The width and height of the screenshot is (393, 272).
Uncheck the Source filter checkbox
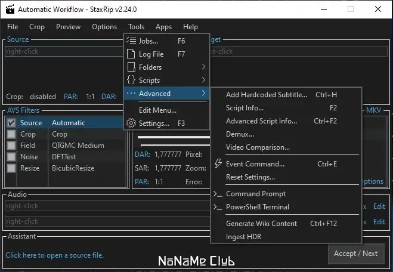11,123
